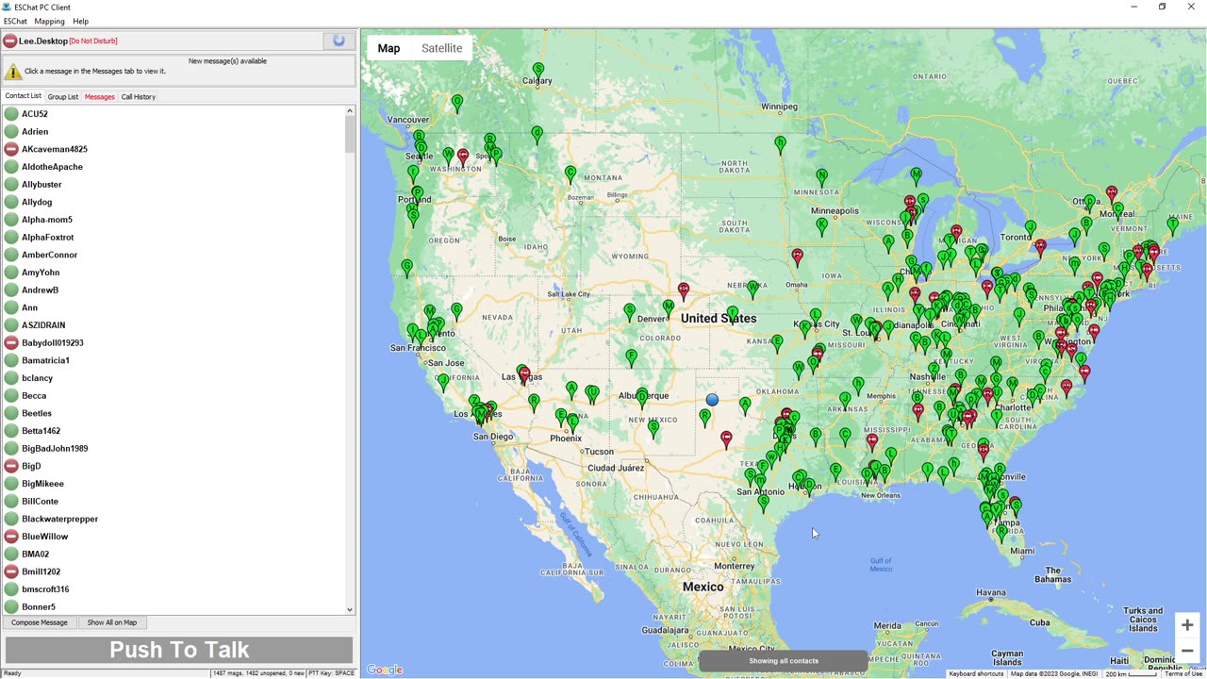Select contact AmberConnor
The image size is (1207, 679).
[49, 255]
